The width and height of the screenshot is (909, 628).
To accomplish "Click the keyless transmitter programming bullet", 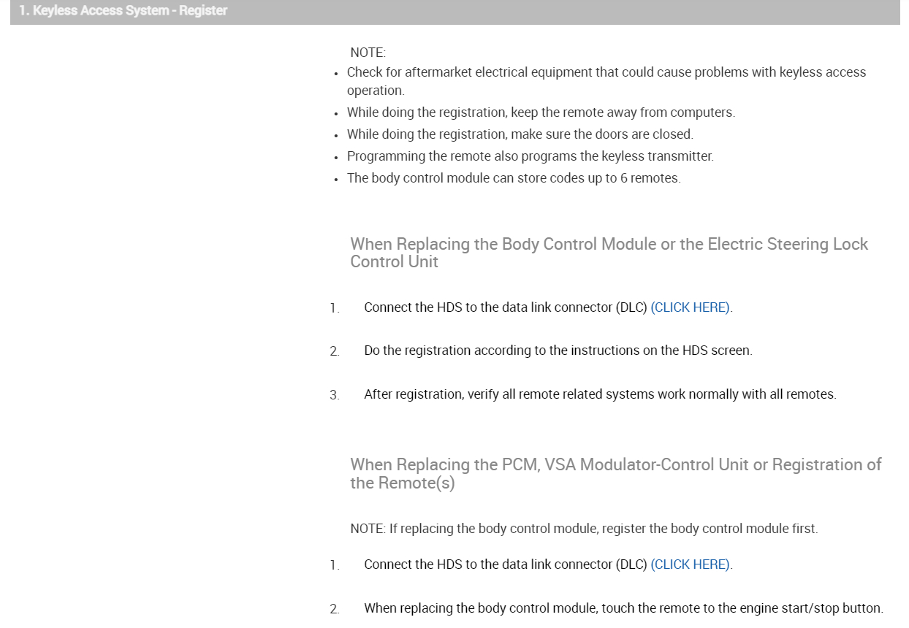I will [x=530, y=156].
